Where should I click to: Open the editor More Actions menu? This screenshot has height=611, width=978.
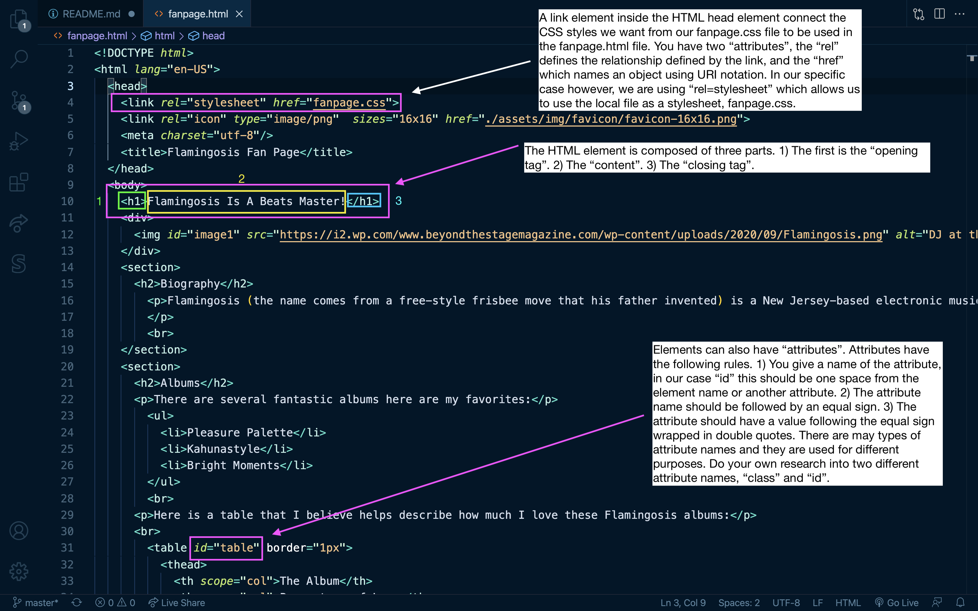[959, 14]
